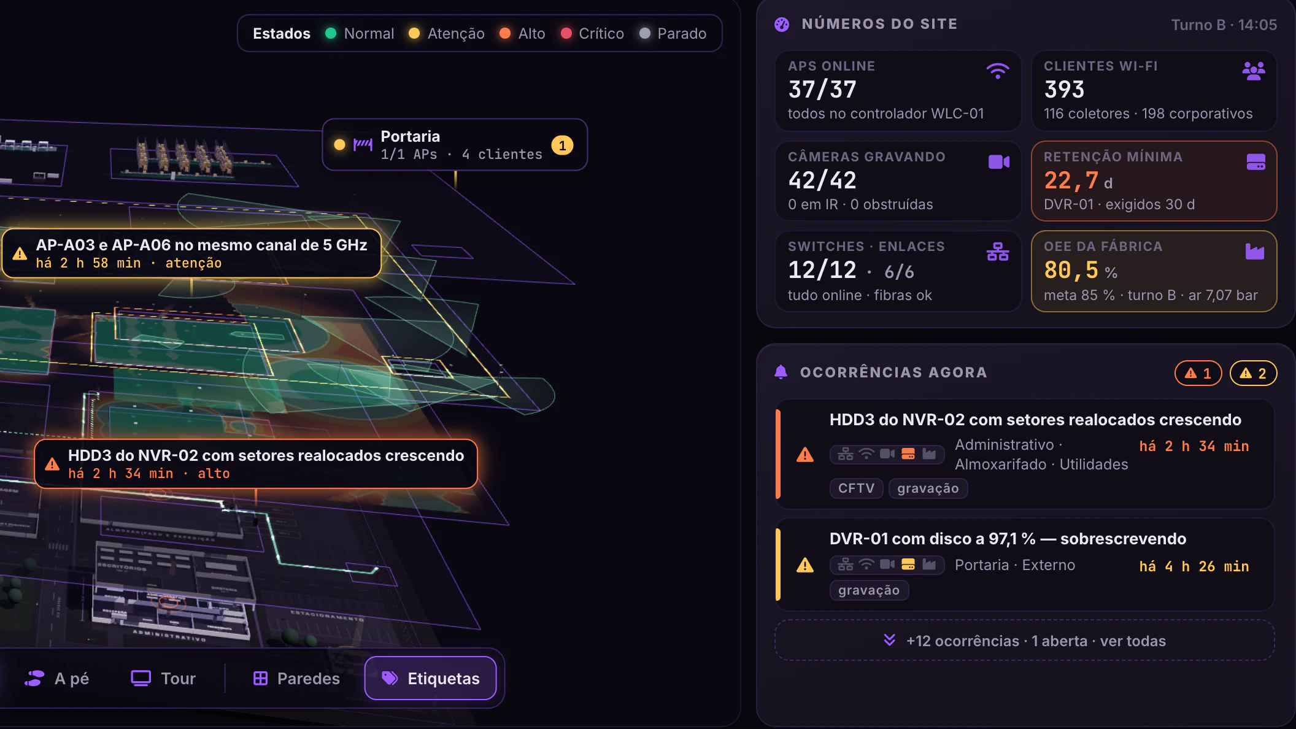Toggle Etiquetas labels on the map
The height and width of the screenshot is (729, 1296).
[430, 678]
